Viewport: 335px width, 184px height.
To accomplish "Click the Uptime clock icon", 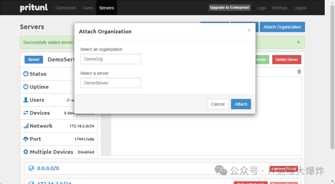I will (26, 87).
